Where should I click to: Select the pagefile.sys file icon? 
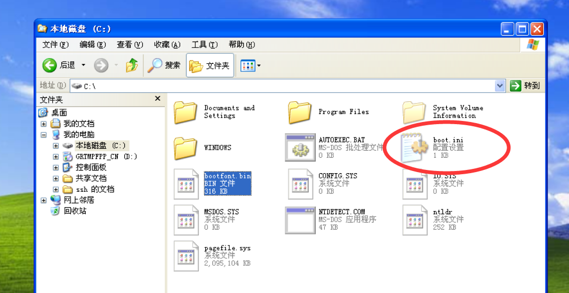pos(186,256)
